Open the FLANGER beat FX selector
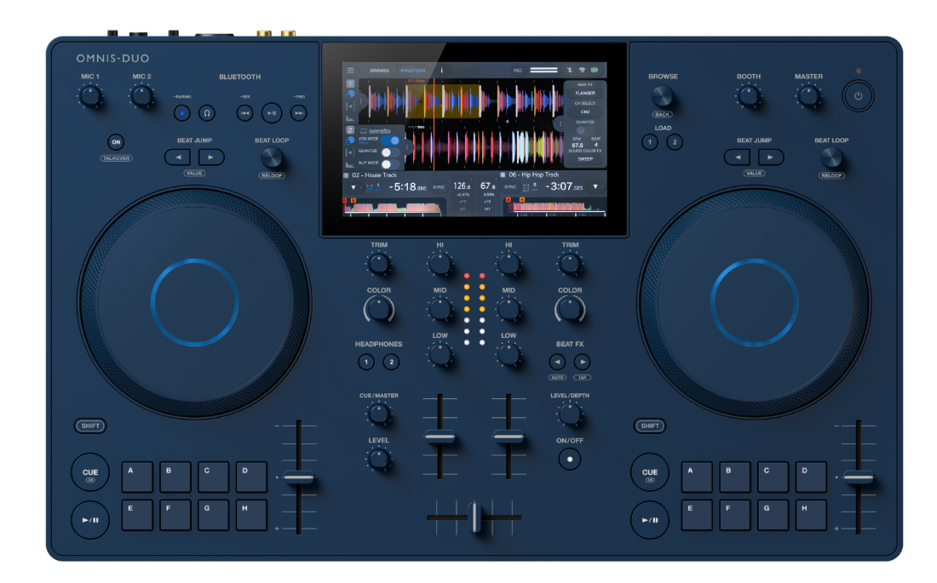The width and height of the screenshot is (937, 583). point(586,93)
